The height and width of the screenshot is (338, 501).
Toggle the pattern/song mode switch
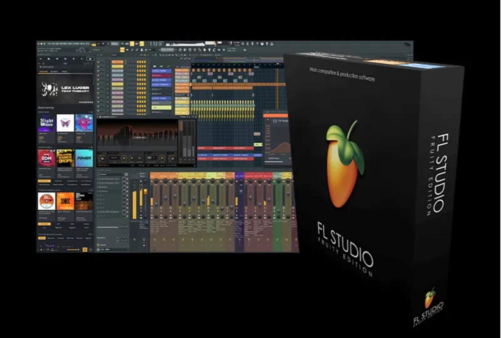click(x=94, y=44)
